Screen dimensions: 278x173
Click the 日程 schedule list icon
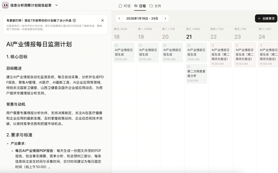(x=136, y=6)
